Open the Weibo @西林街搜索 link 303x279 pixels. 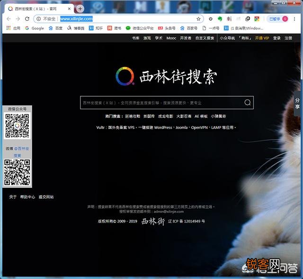[x=21, y=152]
